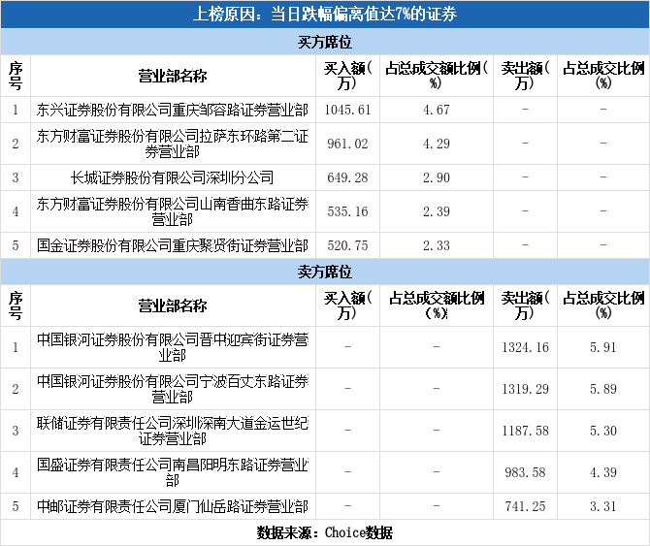Click 营业部名称 header in the buyer table

click(x=173, y=76)
